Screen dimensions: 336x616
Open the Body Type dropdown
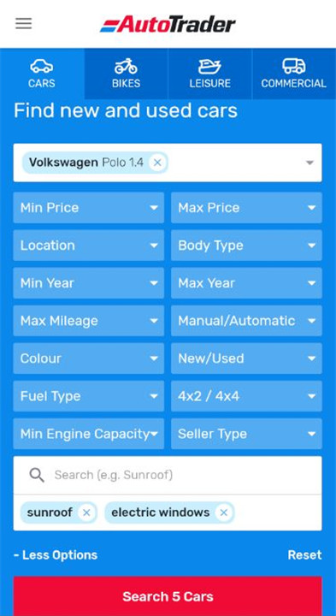(x=246, y=246)
